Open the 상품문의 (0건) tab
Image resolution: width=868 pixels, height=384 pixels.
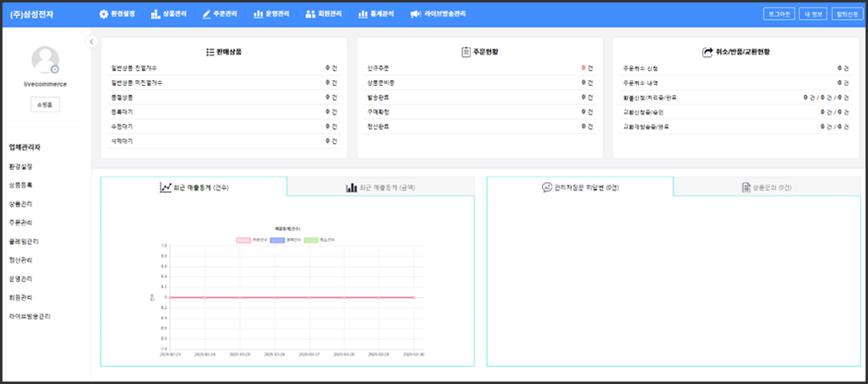766,187
